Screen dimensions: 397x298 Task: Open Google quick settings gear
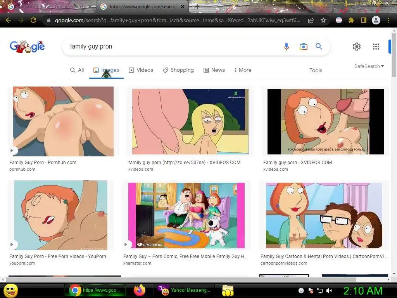[357, 47]
